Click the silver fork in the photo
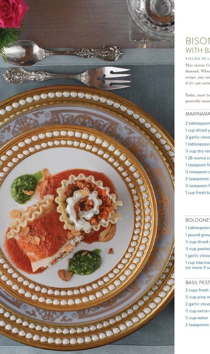Image resolution: width=210 pixels, height=354 pixels. pos(67,77)
